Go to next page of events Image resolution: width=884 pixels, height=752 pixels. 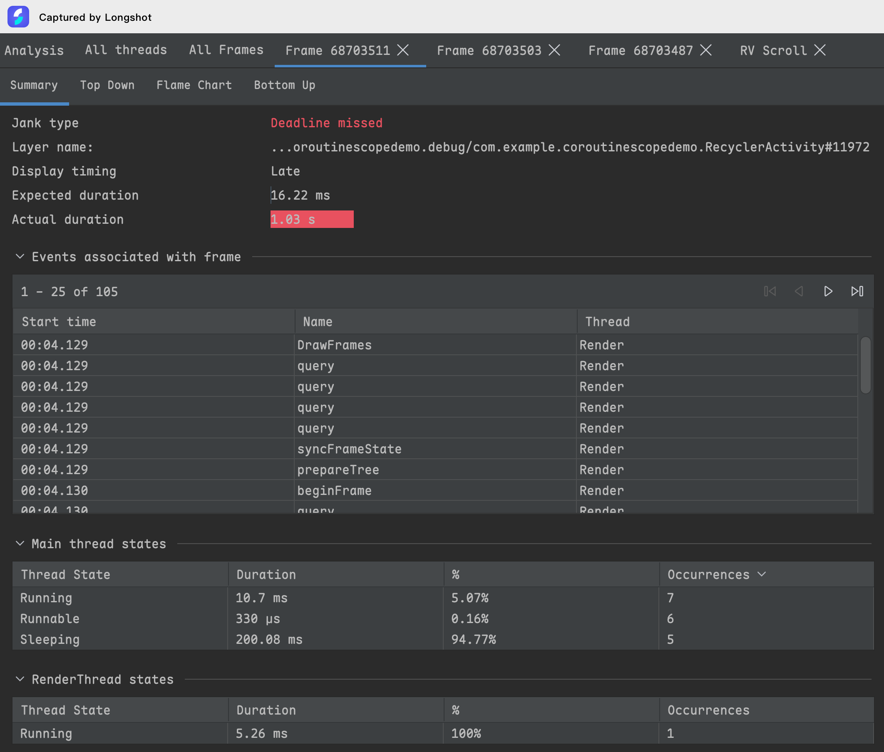(828, 291)
